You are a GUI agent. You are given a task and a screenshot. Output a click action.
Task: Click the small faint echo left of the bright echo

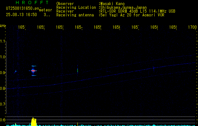[x=16, y=72]
